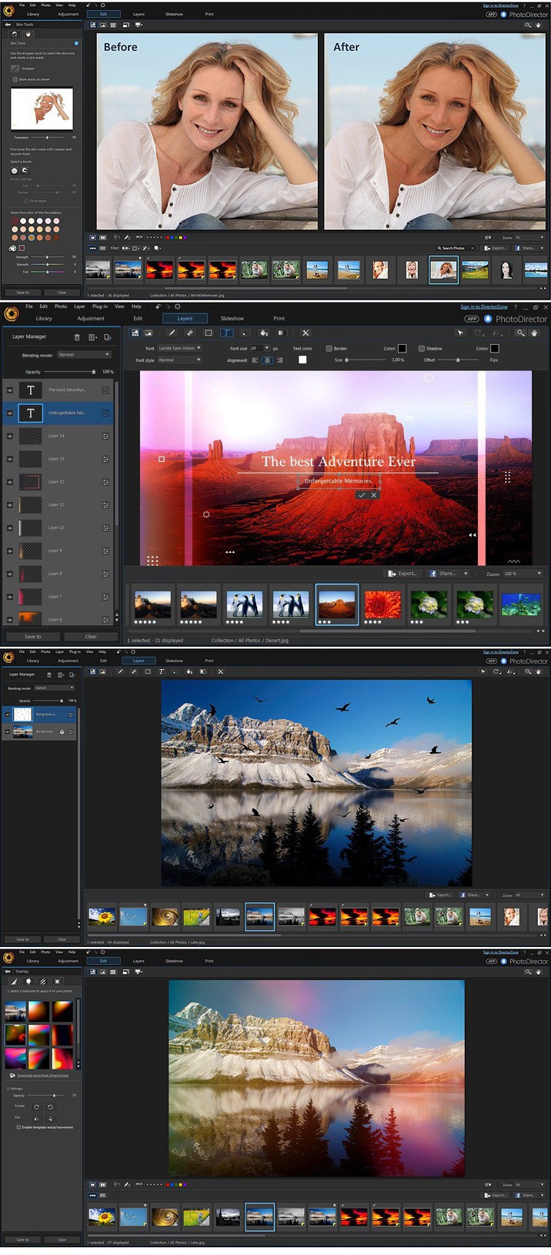Click Clear button in desert window Layer Manager
The width and height of the screenshot is (551, 1255).
pyautogui.click(x=91, y=637)
